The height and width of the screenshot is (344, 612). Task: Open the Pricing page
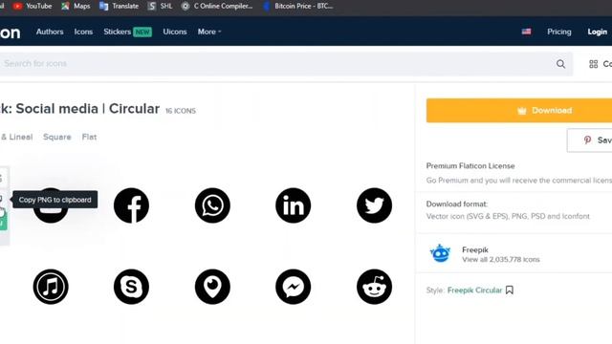(x=558, y=32)
